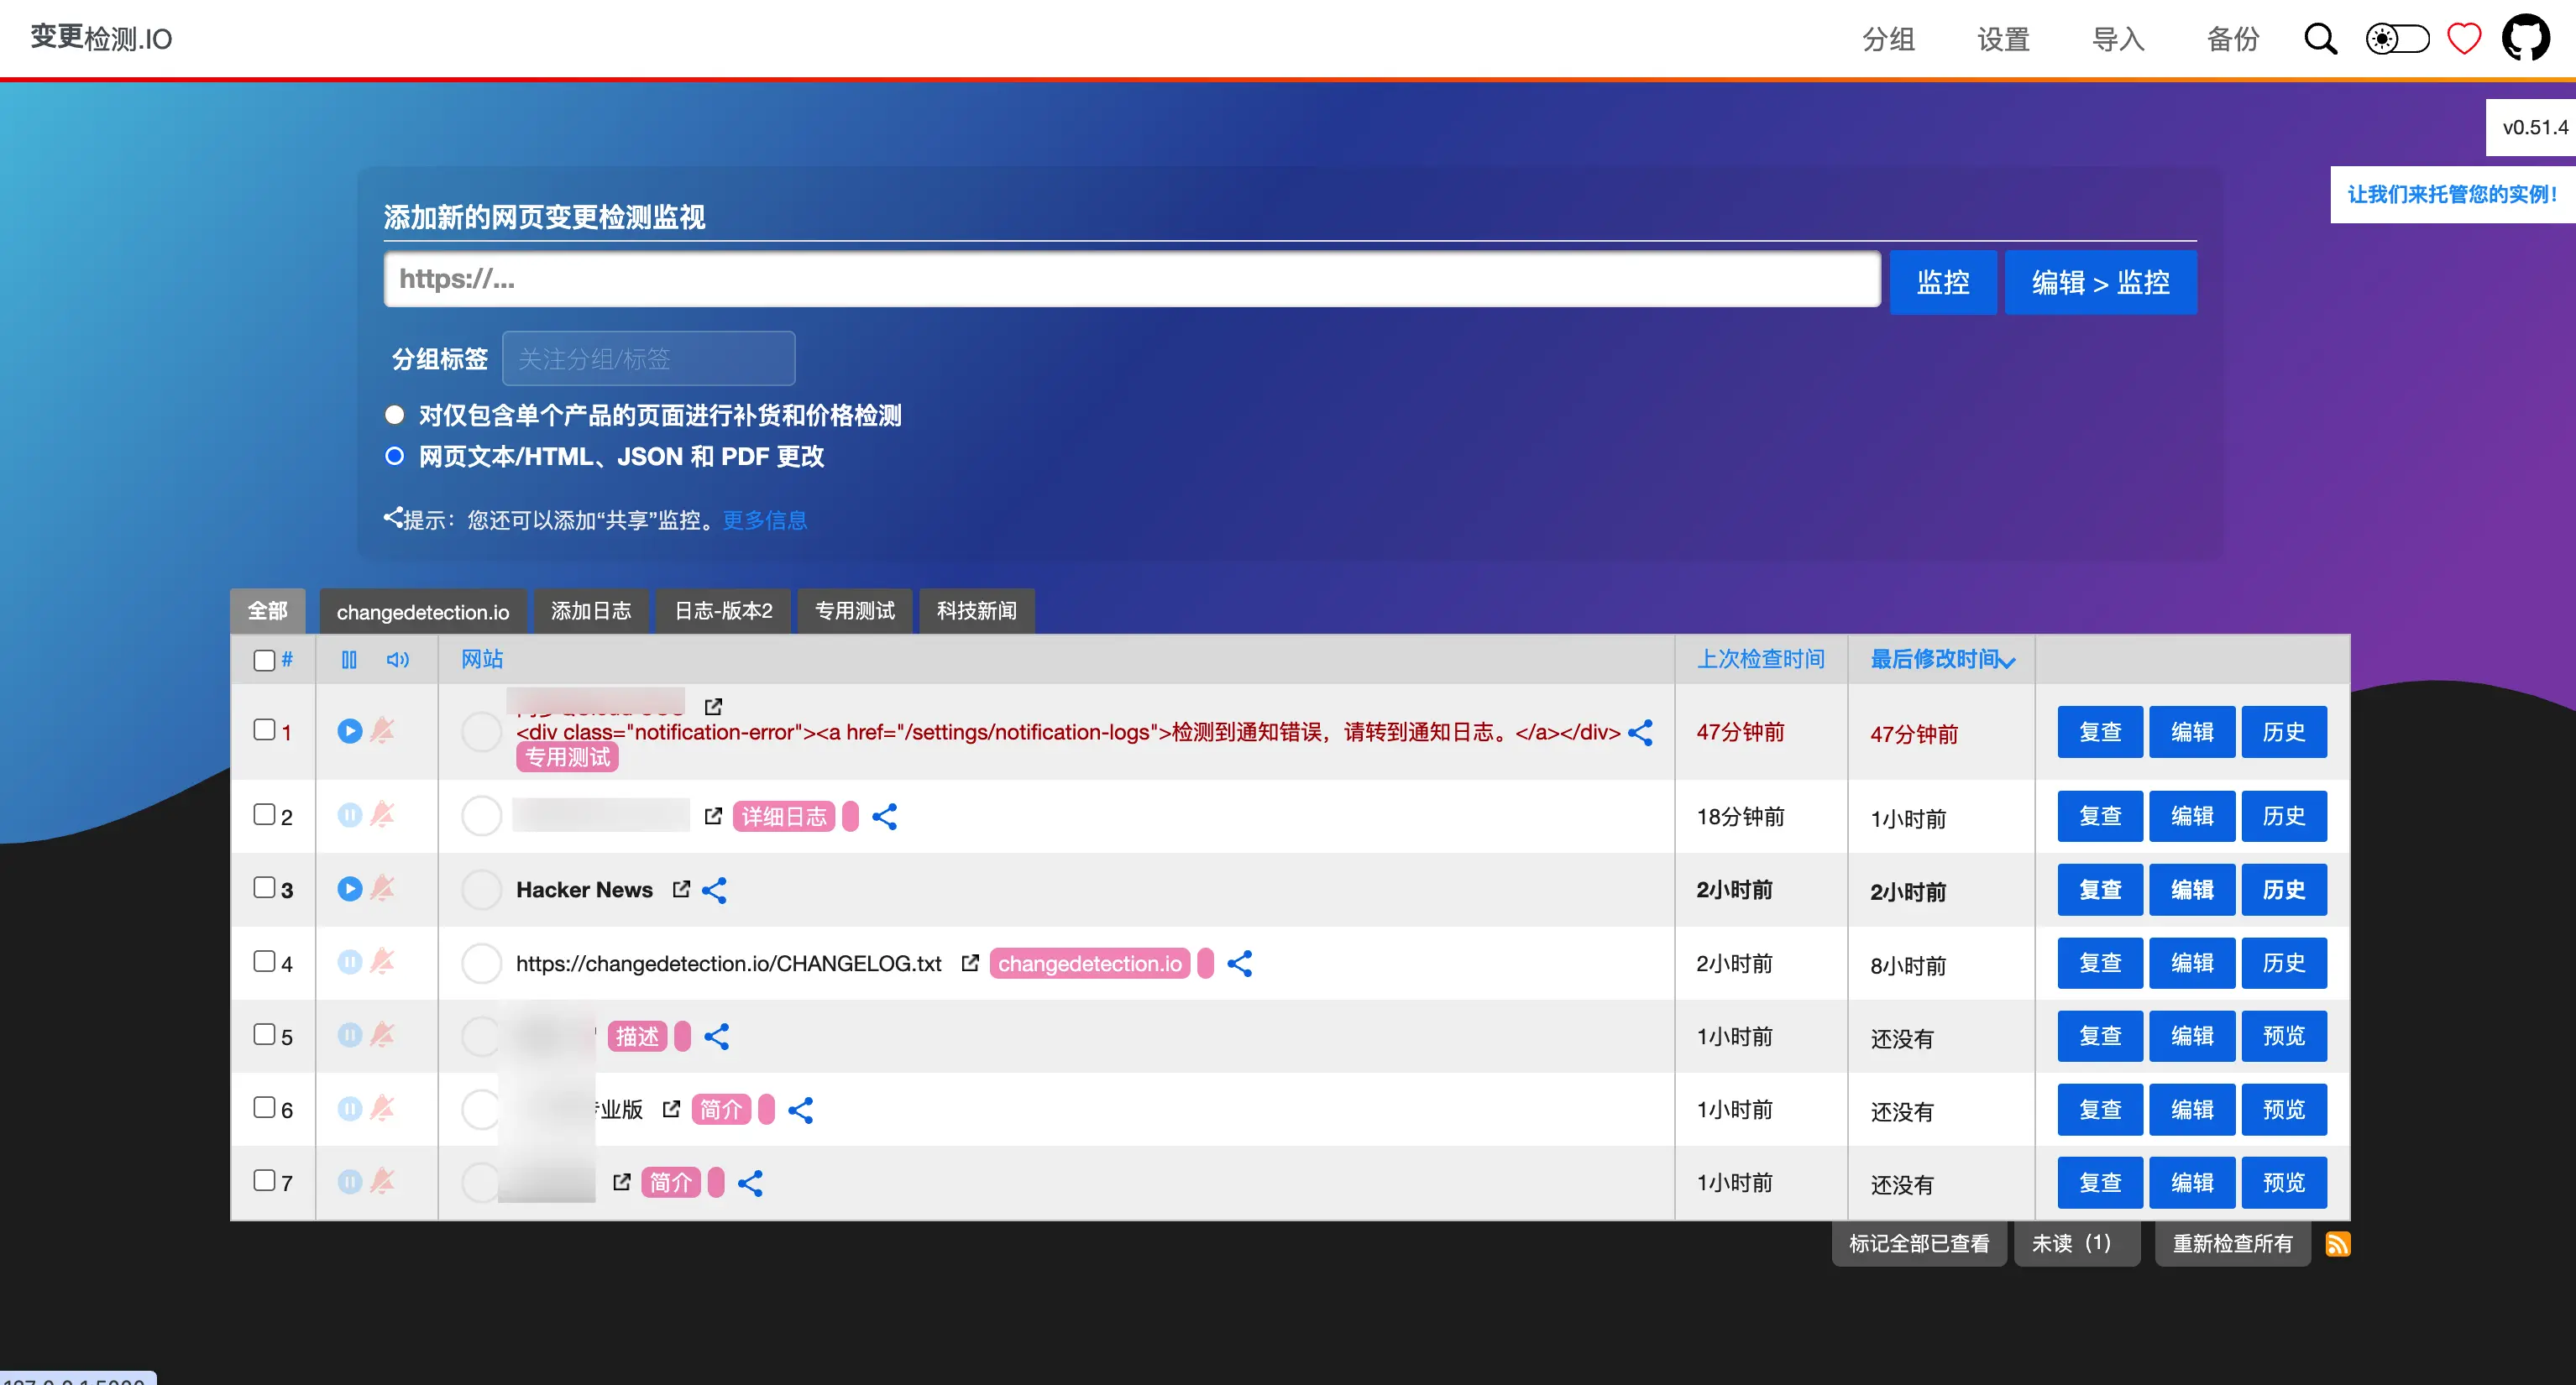The height and width of the screenshot is (1385, 2576).
Task: Select webpage text/HTML, JSON, PDF radio
Action: (x=395, y=456)
